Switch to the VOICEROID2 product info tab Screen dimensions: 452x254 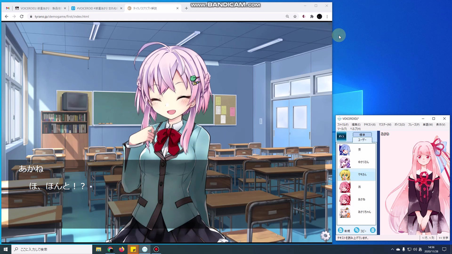coord(40,8)
